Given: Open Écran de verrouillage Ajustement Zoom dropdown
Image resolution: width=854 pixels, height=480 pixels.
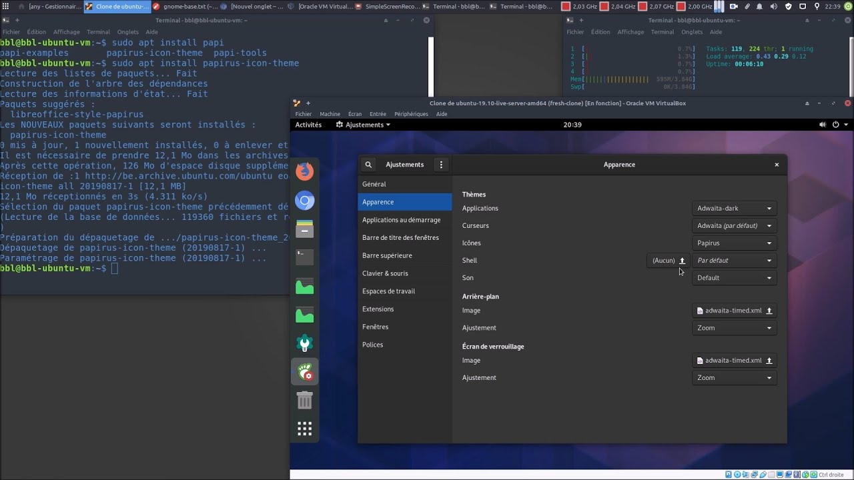Looking at the screenshot, I should point(735,378).
